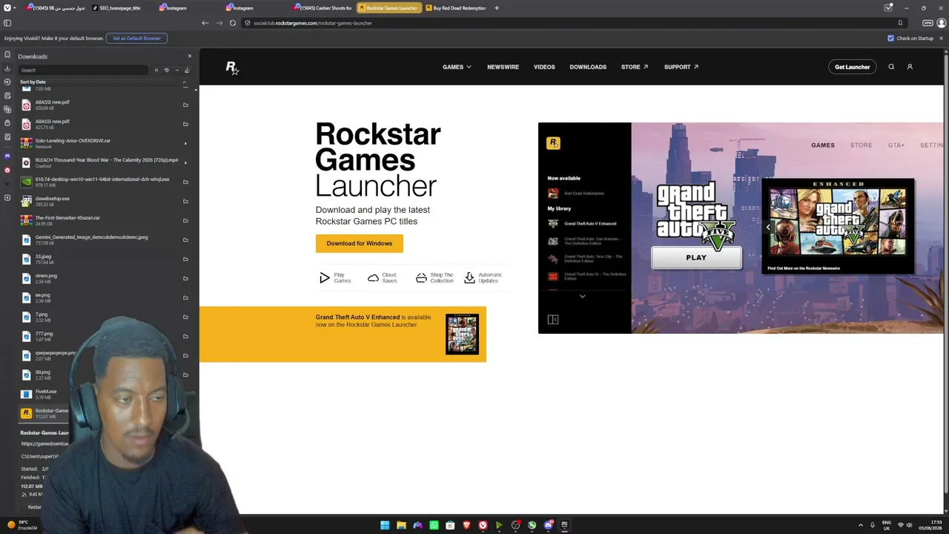Open folder for The-First-Berserker-Khazan.rar
Viewport: 949px width, 534px height.
pos(185,220)
